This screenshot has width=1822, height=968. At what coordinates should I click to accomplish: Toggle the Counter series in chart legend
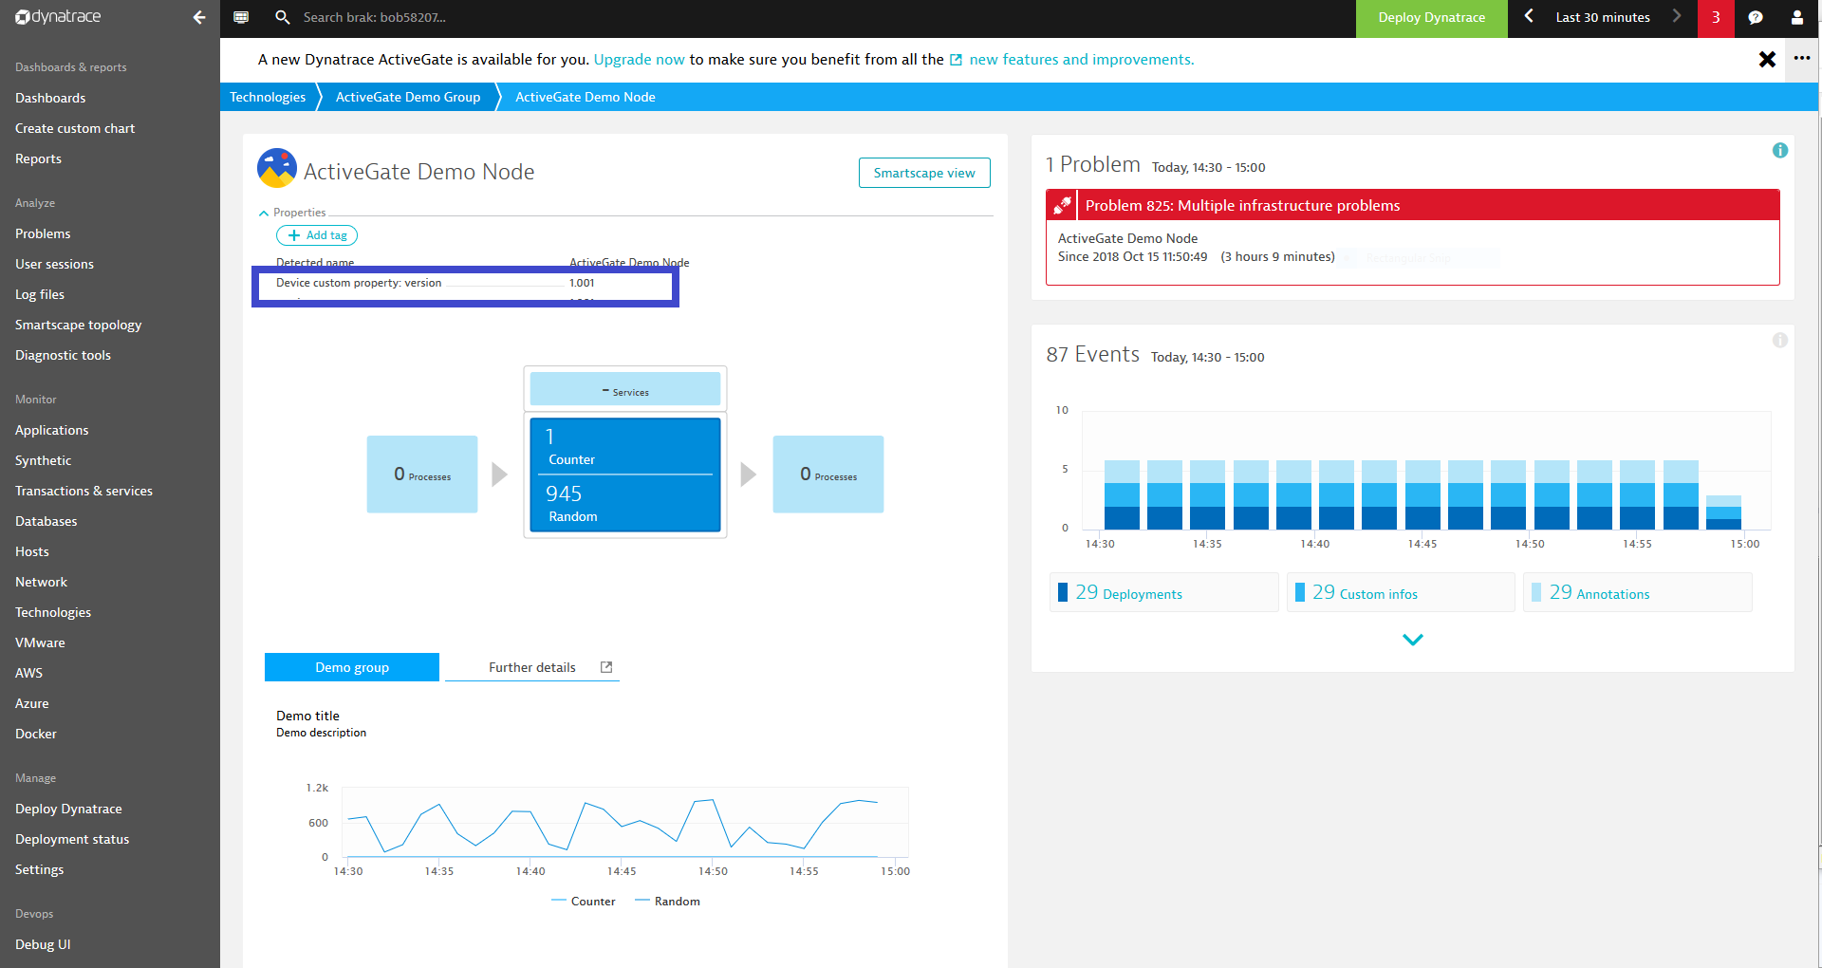pyautogui.click(x=584, y=902)
